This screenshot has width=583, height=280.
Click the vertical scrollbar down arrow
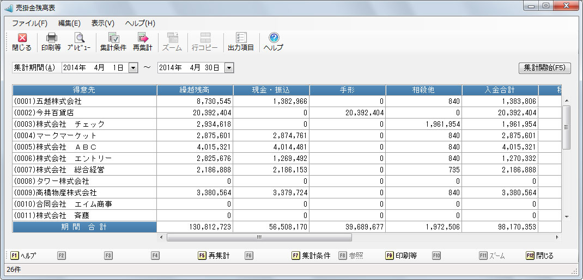[566, 216]
